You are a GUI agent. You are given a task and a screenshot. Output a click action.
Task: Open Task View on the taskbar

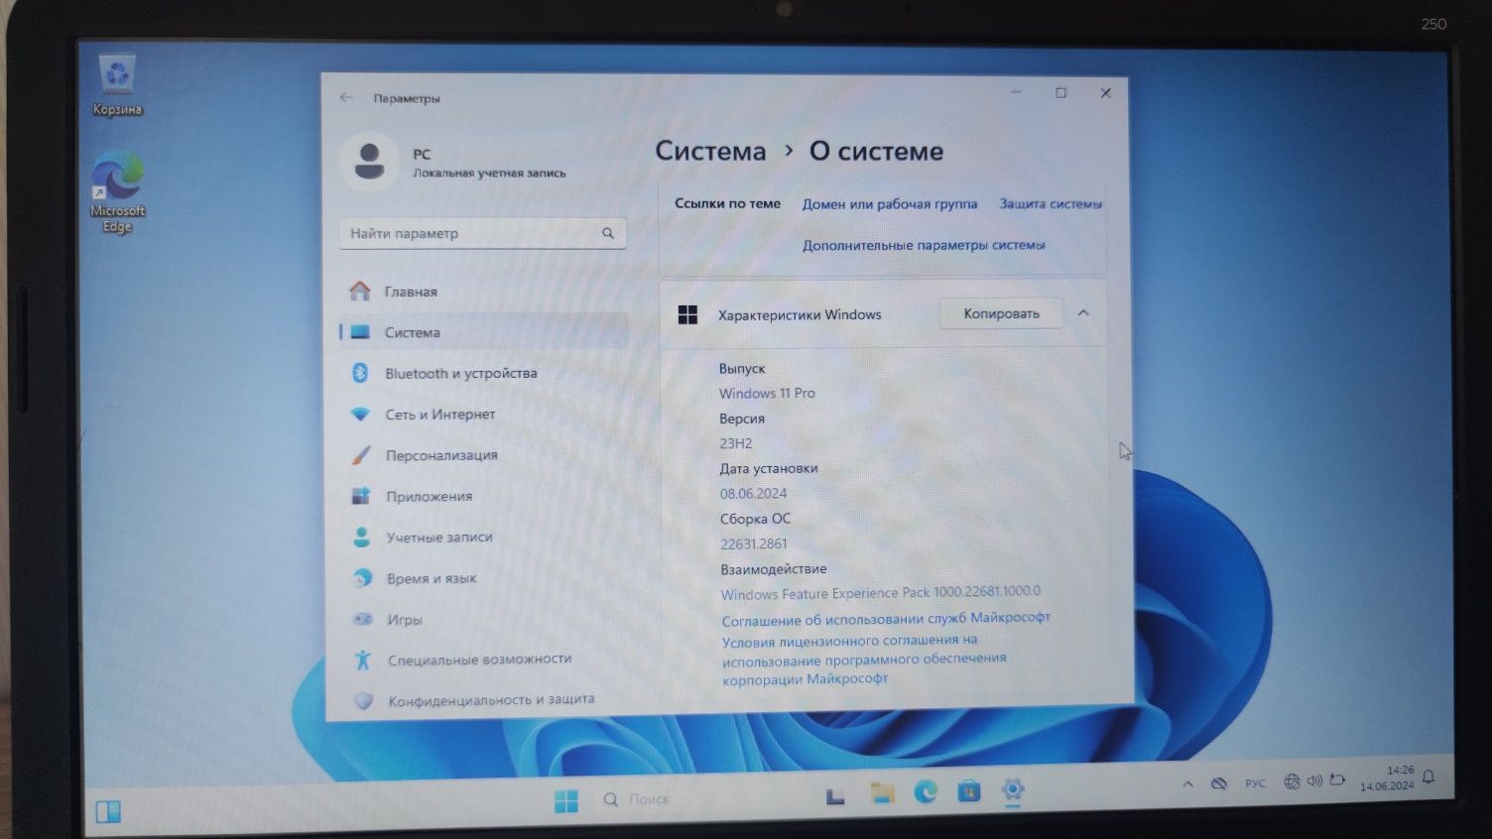(835, 794)
